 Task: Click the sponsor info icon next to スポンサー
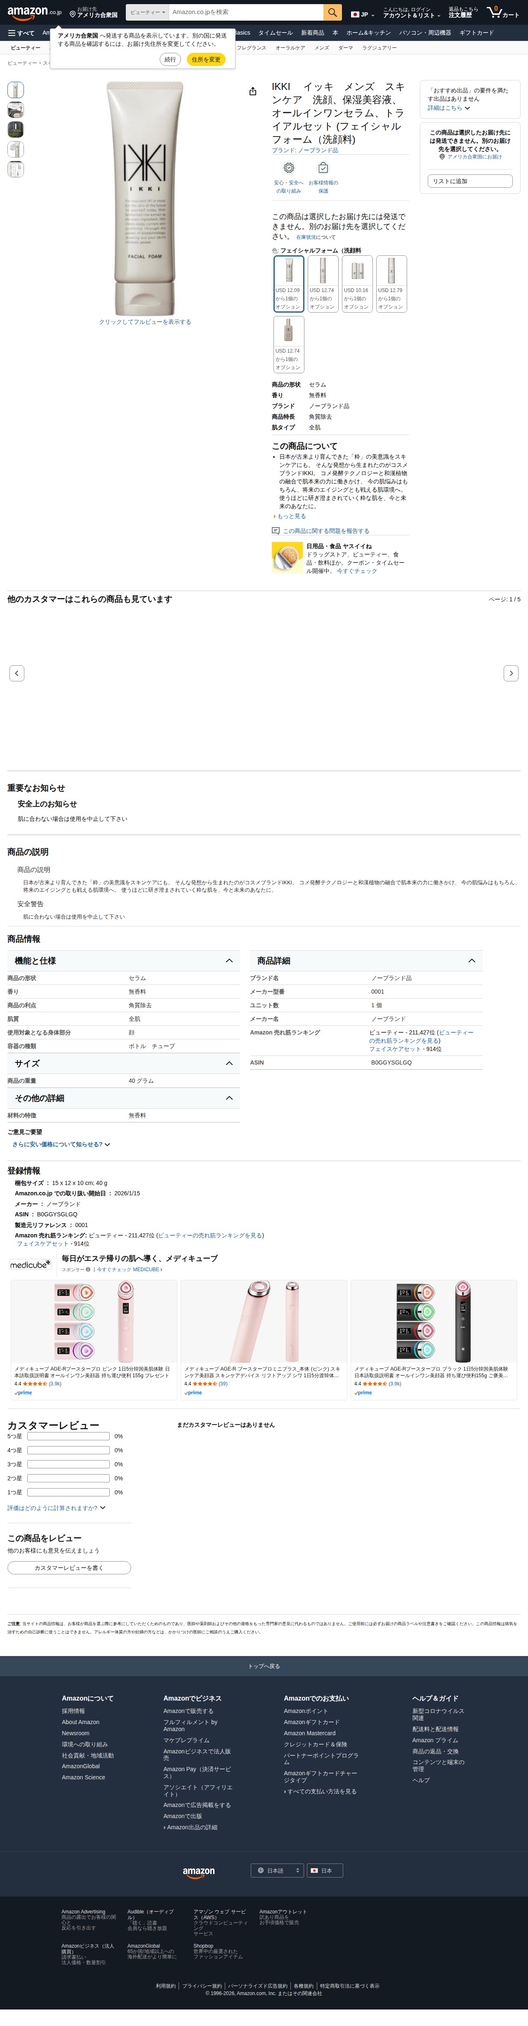point(88,1270)
